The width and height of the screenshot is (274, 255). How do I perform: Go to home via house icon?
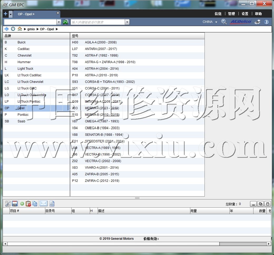pyautogui.click(x=20, y=29)
